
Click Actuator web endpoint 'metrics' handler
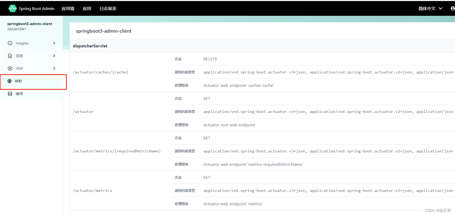tap(233, 204)
